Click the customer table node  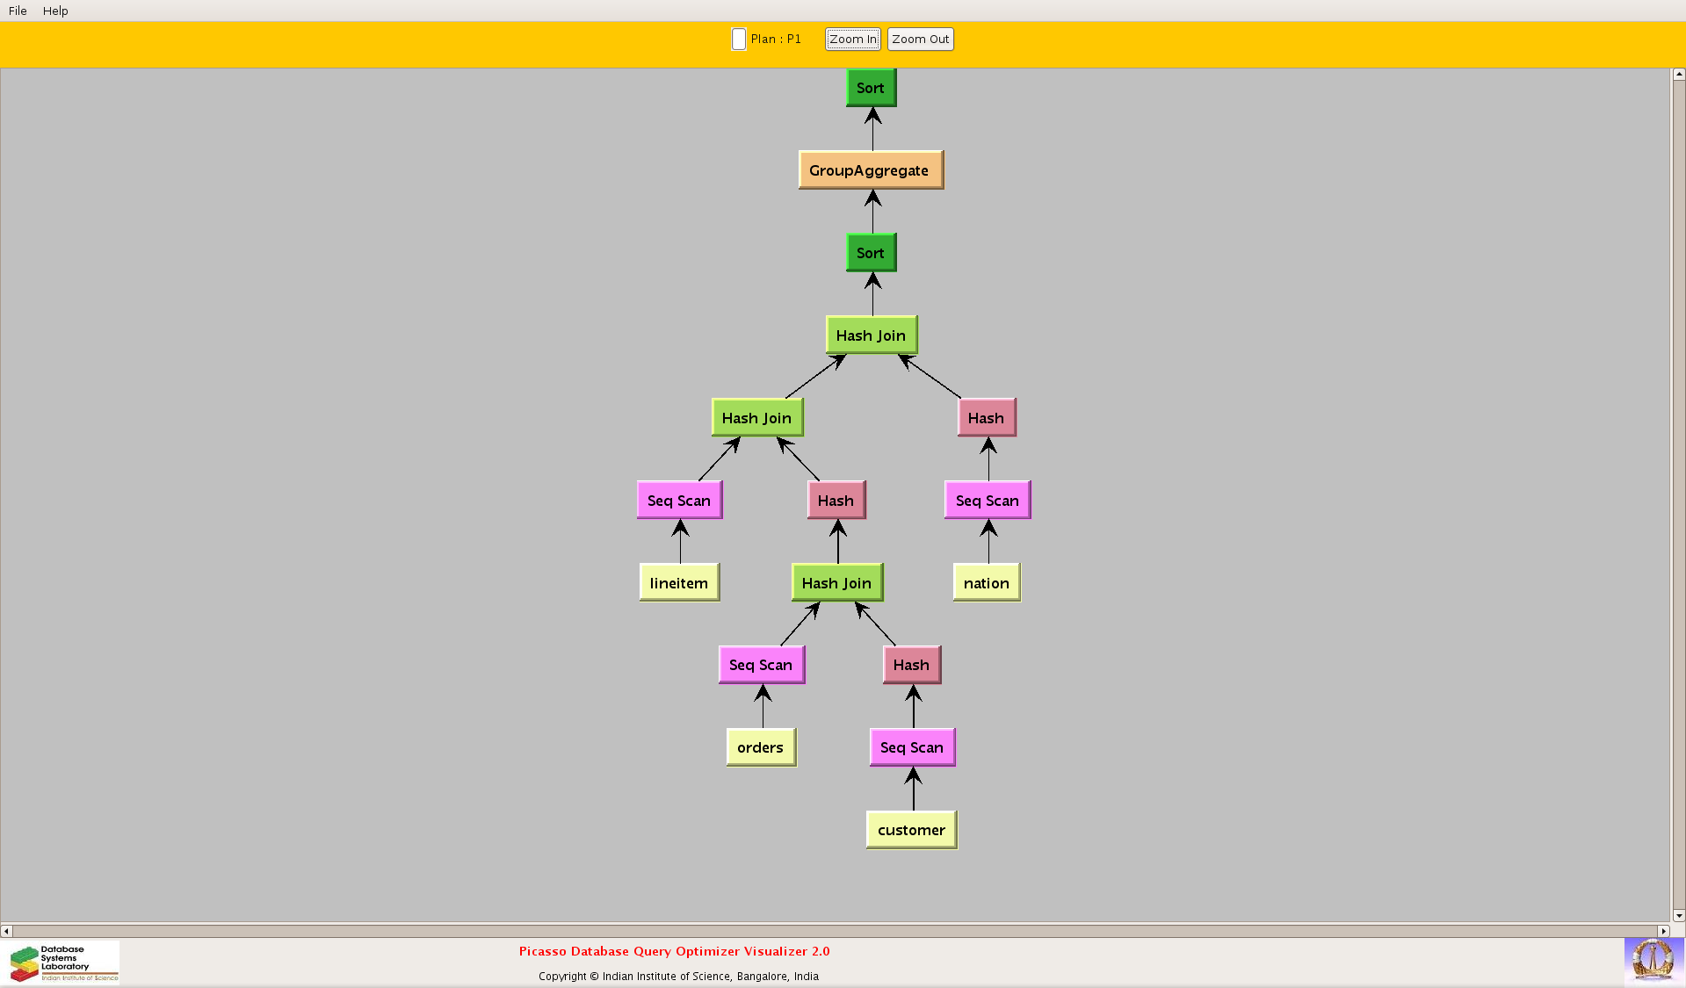point(911,830)
